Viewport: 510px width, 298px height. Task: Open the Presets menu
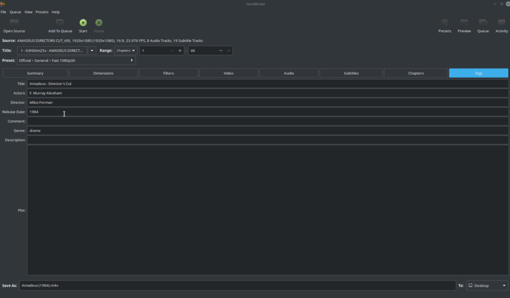[x=42, y=12]
